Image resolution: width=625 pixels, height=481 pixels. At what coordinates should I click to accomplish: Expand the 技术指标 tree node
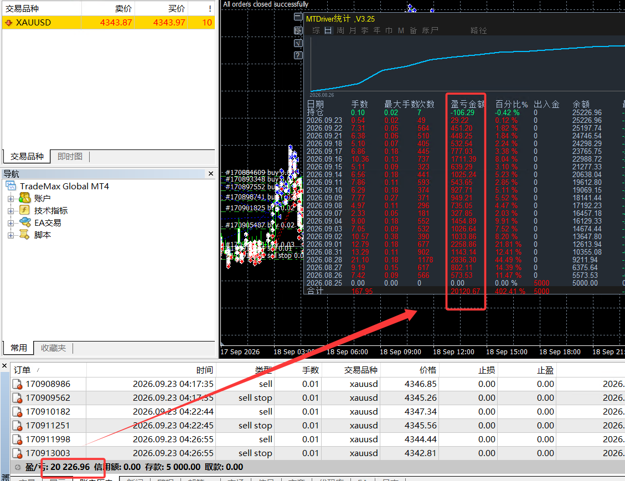(x=11, y=211)
